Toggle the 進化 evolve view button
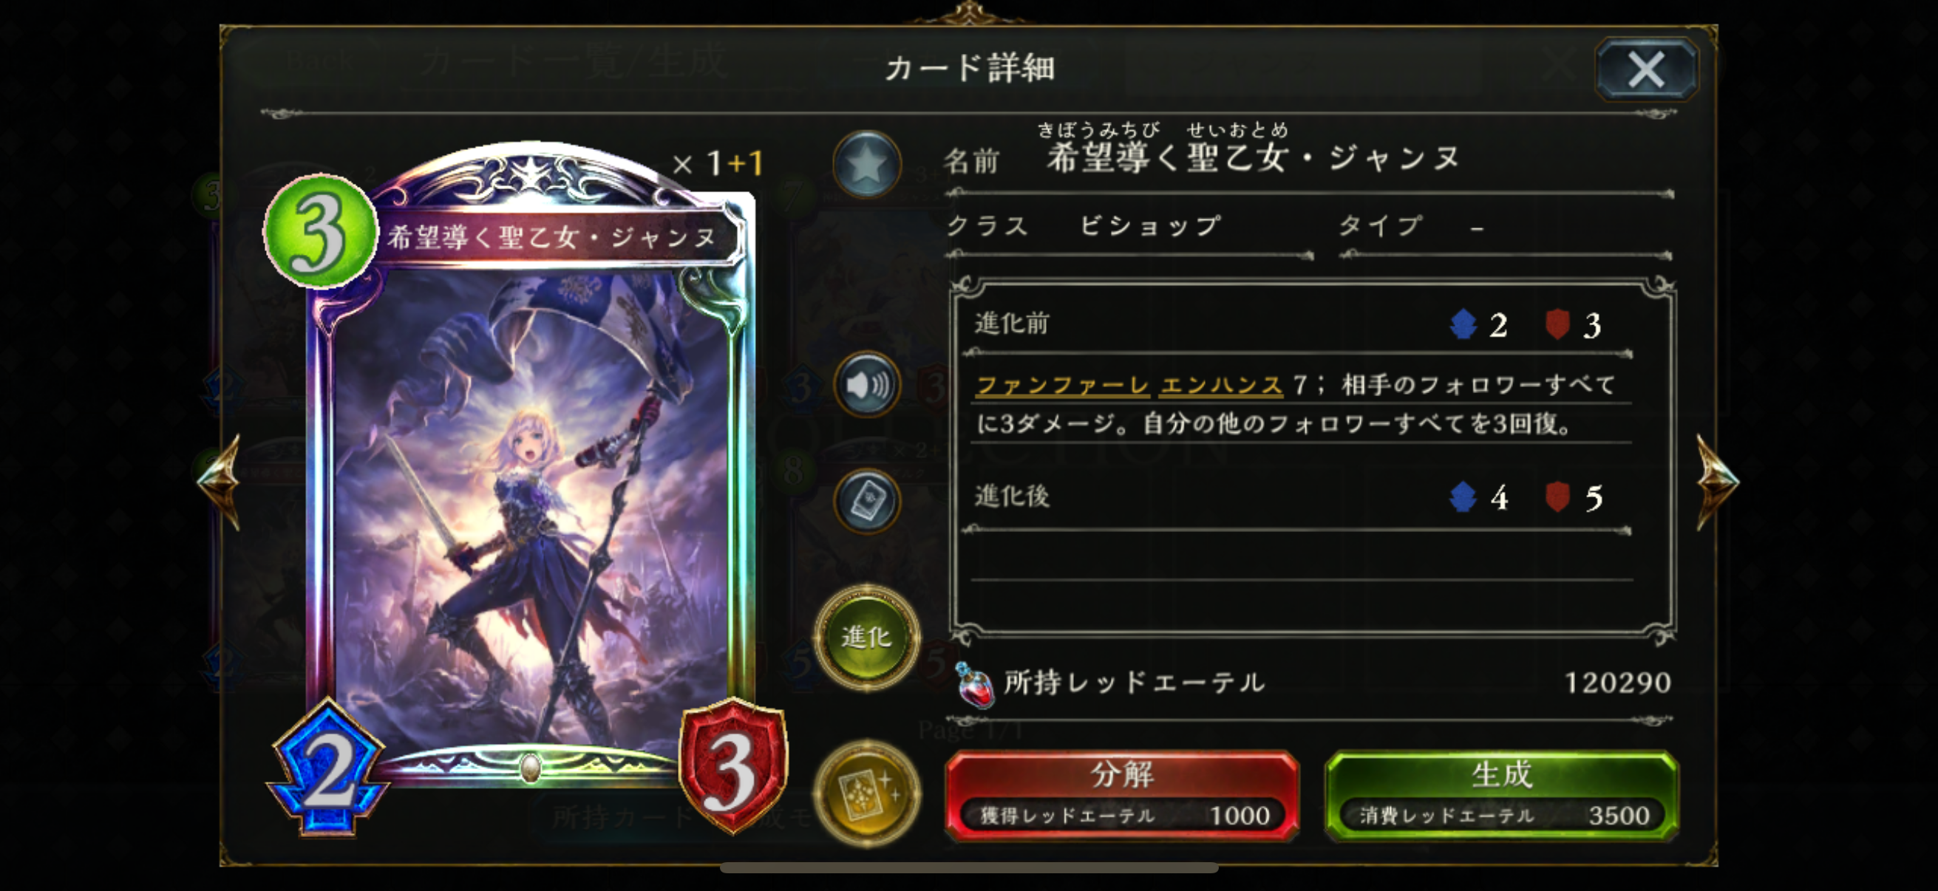 pos(867,638)
